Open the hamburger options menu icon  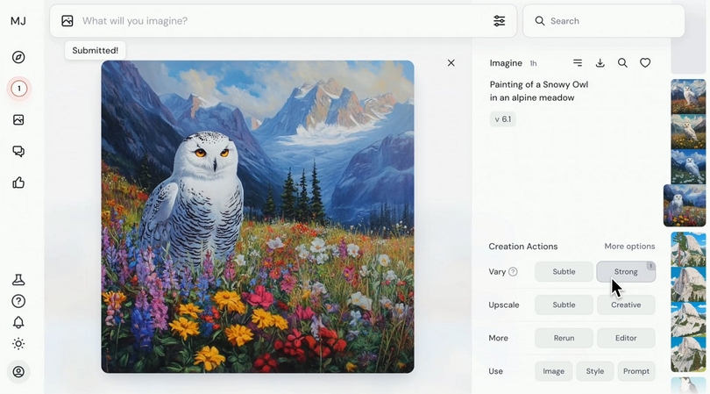(x=578, y=63)
